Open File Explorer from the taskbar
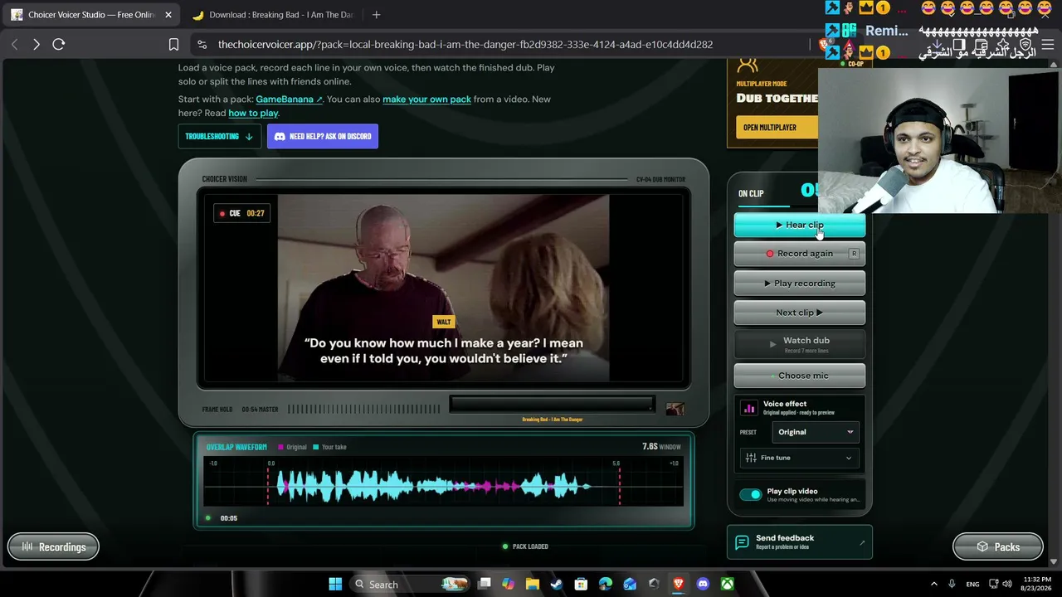1062x597 pixels. pos(533,585)
